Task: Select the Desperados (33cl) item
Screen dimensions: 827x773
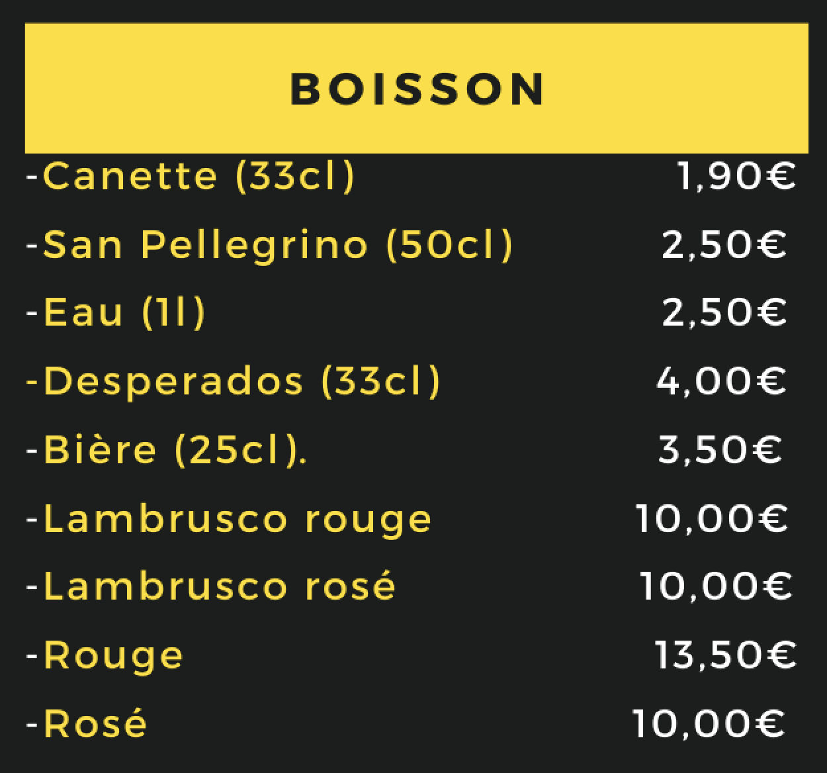Action: 233,381
